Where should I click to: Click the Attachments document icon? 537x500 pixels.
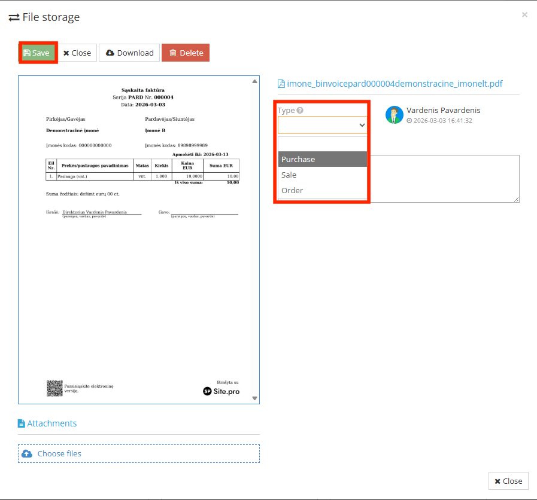tap(22, 423)
